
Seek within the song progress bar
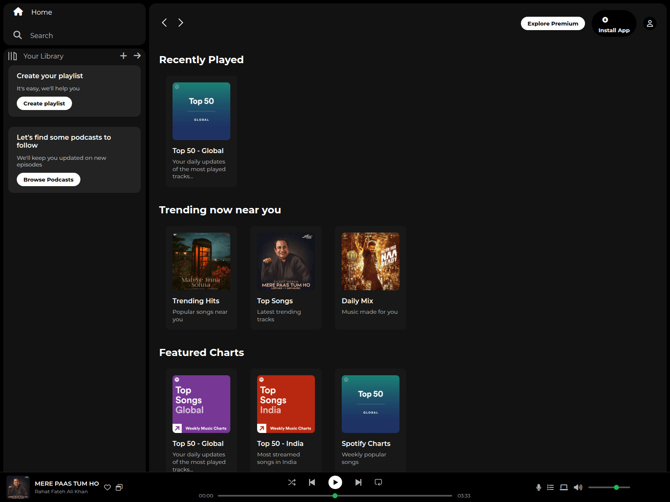(x=335, y=496)
